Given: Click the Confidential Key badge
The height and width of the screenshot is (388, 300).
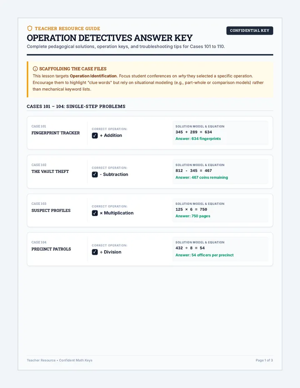Looking at the screenshot, I should coord(250,30).
